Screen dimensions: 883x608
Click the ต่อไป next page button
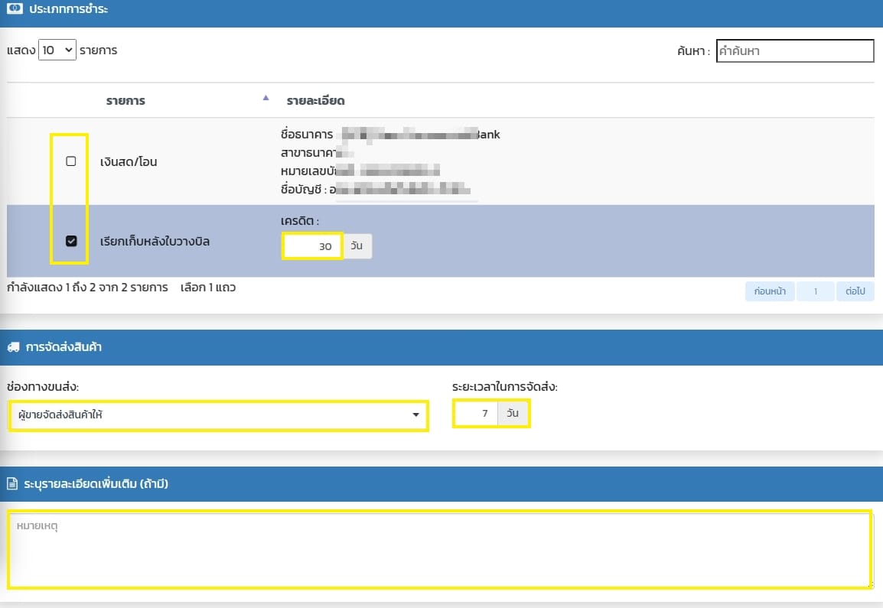[855, 291]
